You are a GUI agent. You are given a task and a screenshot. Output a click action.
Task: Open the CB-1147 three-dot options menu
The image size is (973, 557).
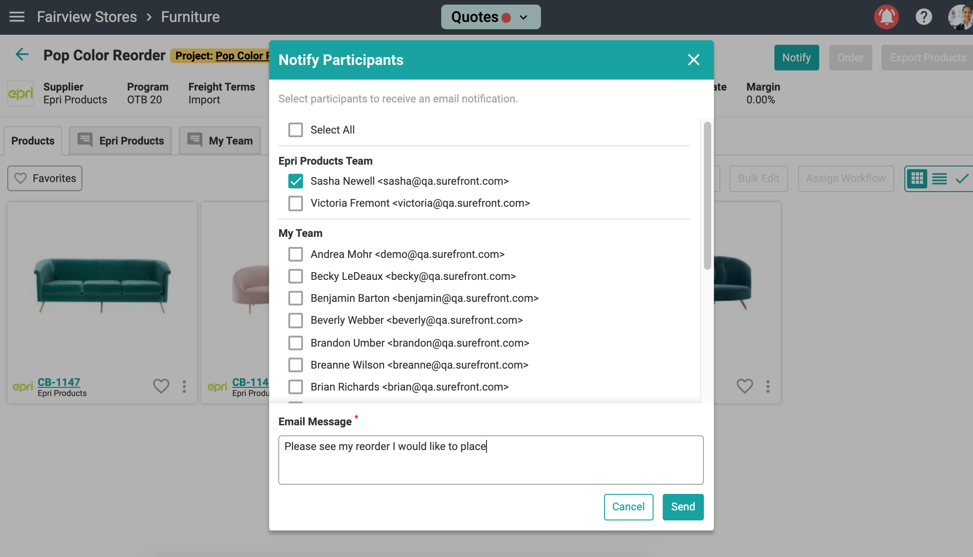(x=184, y=386)
